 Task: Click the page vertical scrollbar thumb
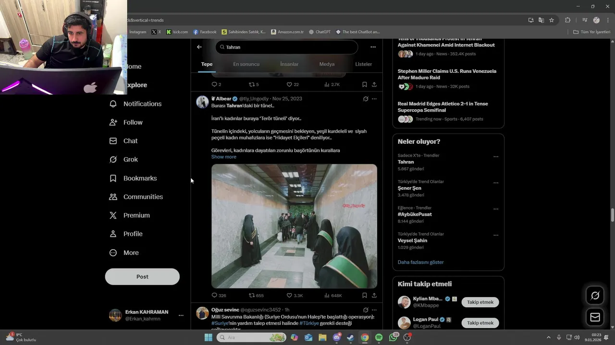[x=612, y=215]
